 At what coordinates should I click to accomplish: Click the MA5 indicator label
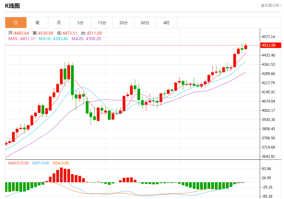coord(22,39)
